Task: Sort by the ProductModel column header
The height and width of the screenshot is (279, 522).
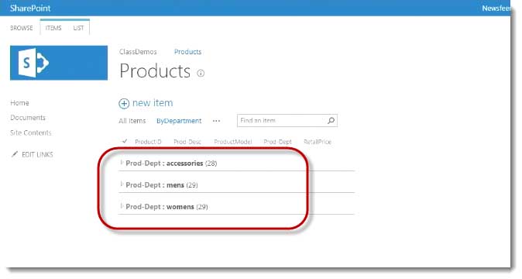Action: tap(233, 142)
